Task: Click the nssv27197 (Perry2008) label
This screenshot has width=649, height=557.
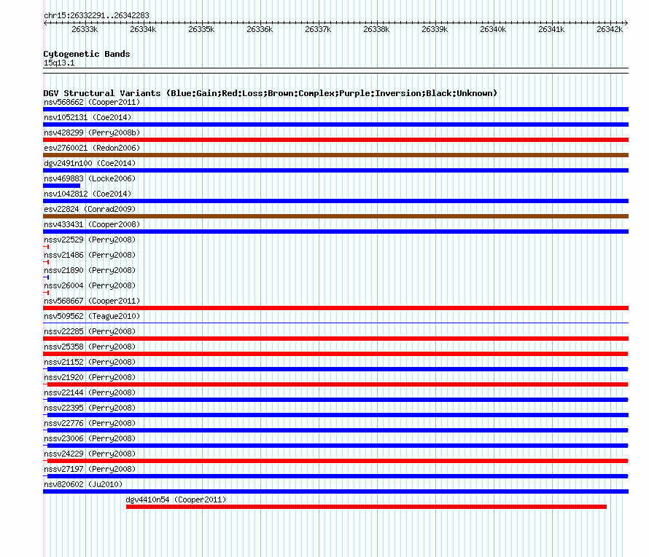Action: [x=90, y=469]
